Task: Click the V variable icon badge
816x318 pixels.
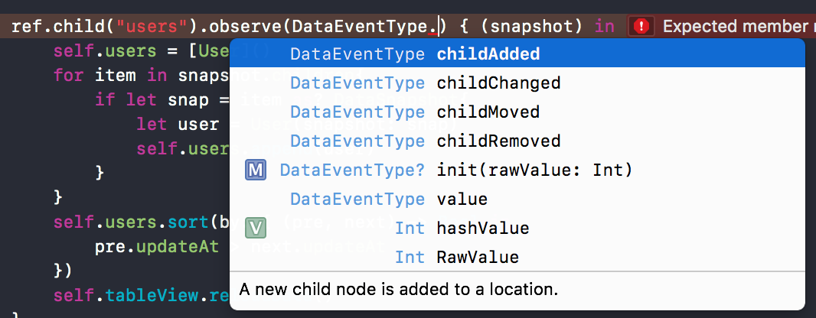Action: 256,228
